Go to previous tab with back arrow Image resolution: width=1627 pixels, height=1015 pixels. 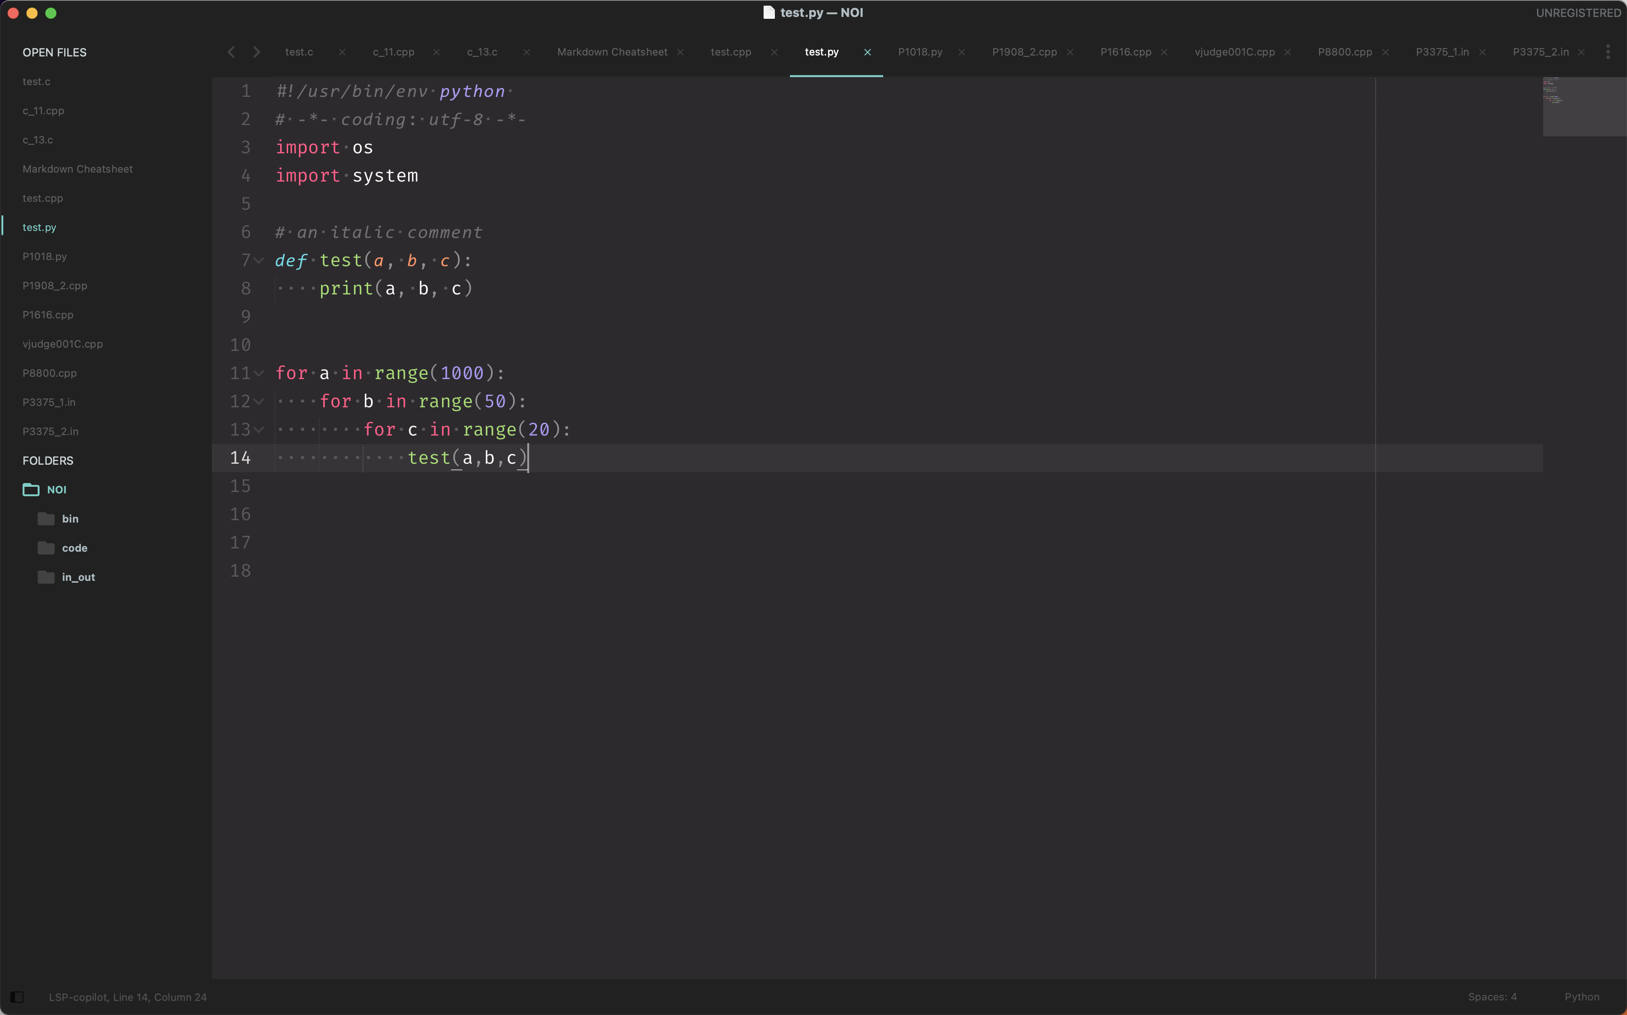pyautogui.click(x=231, y=52)
